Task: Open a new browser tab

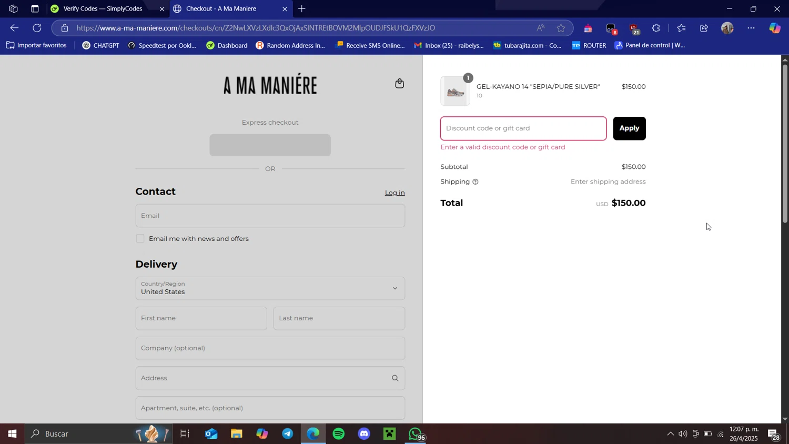Action: point(302,9)
